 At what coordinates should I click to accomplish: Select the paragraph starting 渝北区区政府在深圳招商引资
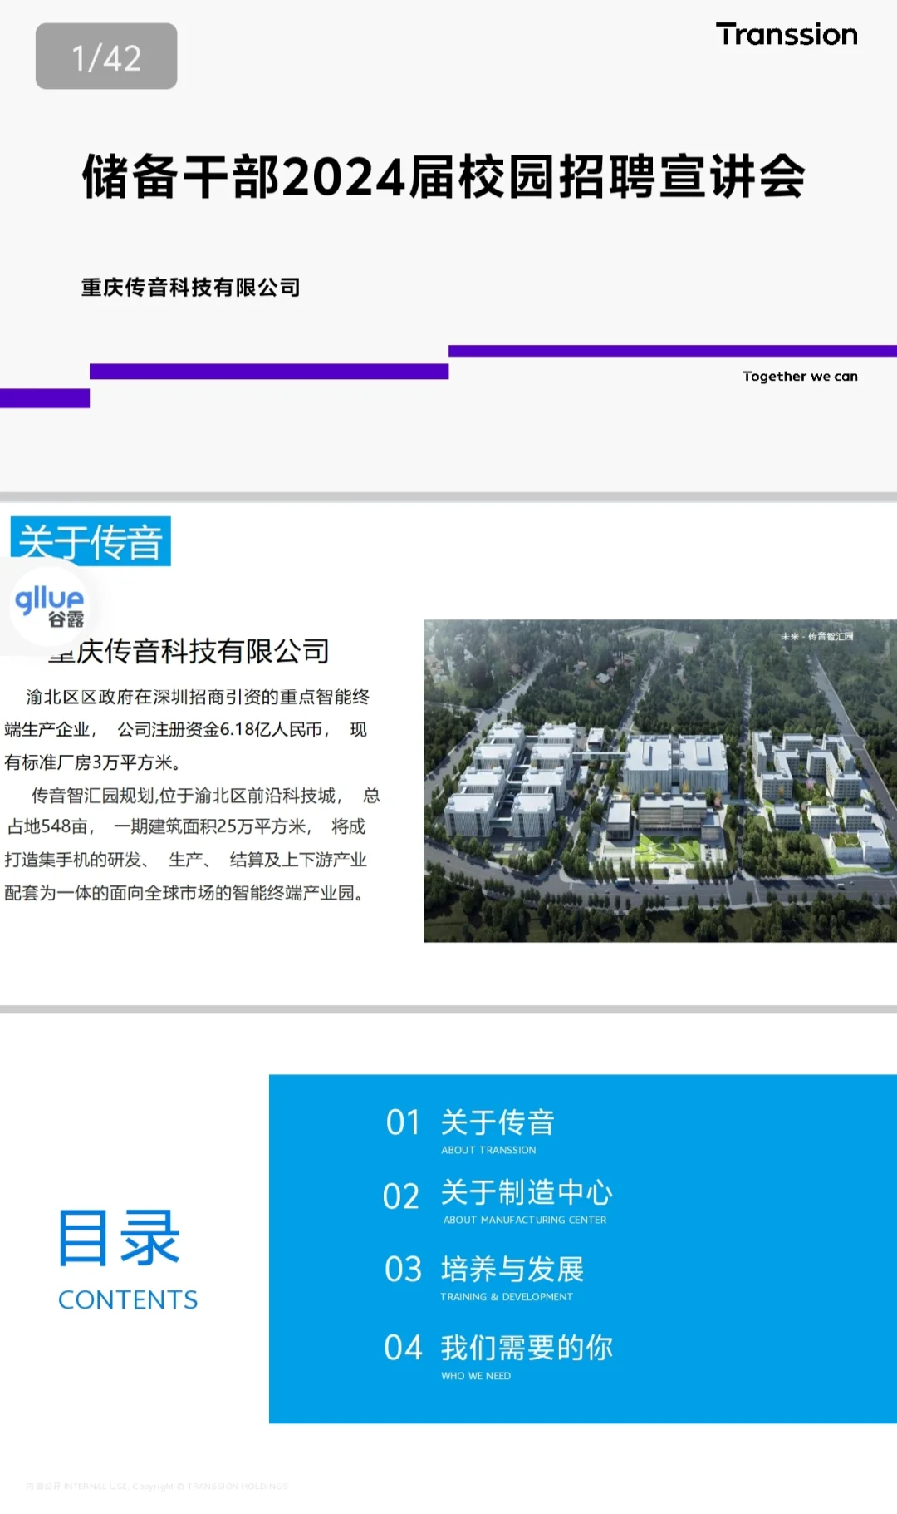[x=187, y=729]
